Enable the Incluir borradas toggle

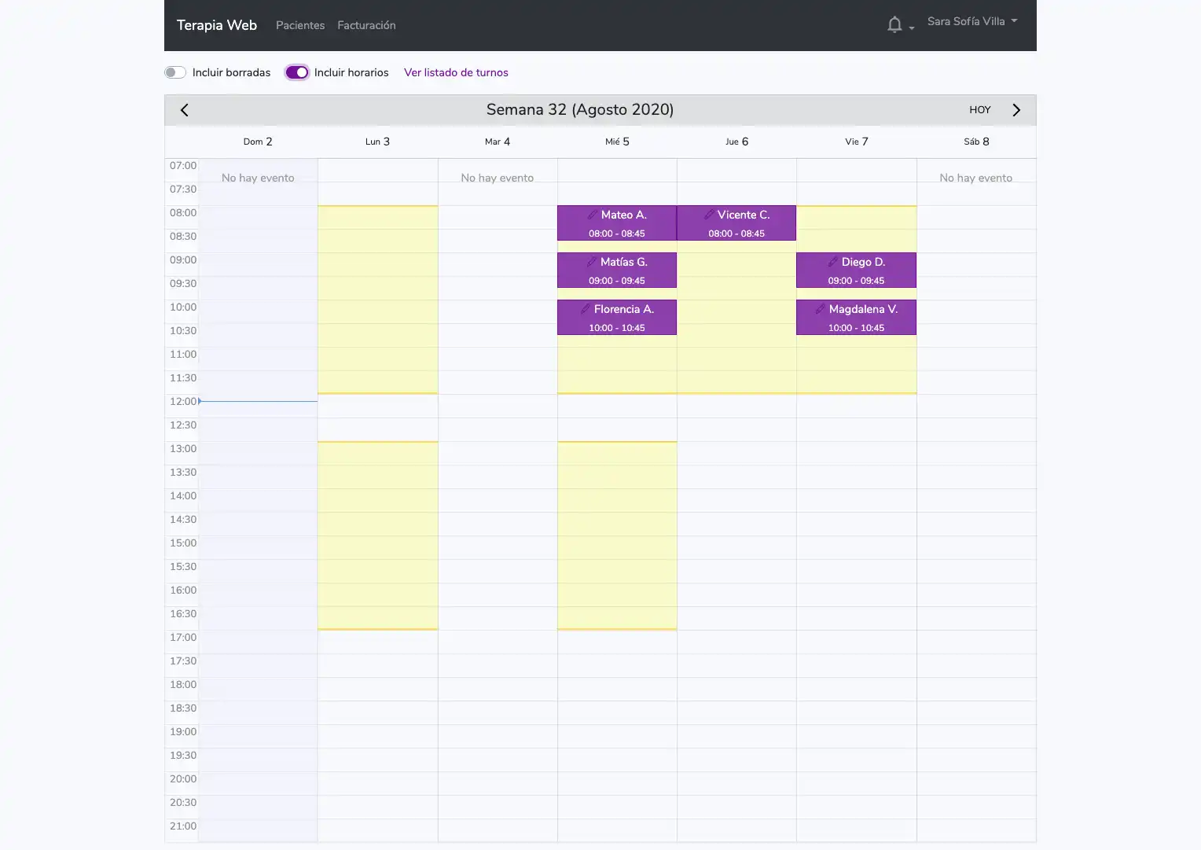pyautogui.click(x=175, y=72)
